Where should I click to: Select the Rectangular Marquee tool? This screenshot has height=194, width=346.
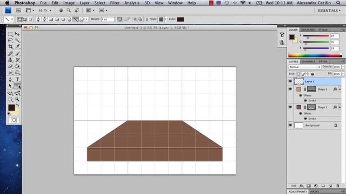pyautogui.click(x=10, y=34)
